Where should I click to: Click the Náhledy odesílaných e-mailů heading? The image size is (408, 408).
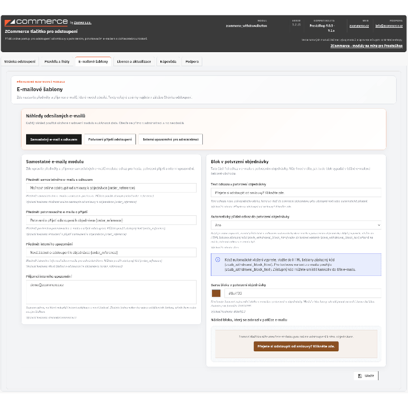pos(56,116)
